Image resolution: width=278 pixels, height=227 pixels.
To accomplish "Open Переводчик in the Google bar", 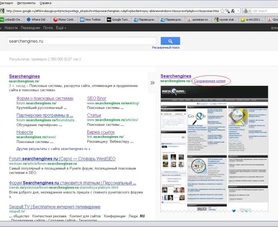I will 31,28.
